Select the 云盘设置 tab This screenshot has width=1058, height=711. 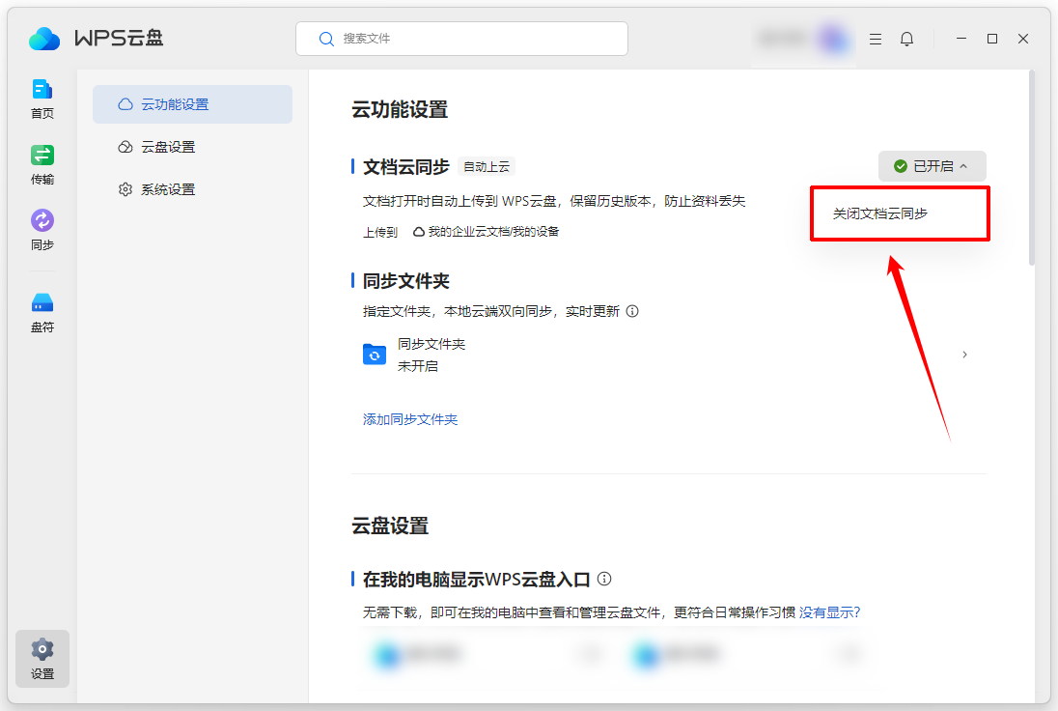pyautogui.click(x=192, y=147)
